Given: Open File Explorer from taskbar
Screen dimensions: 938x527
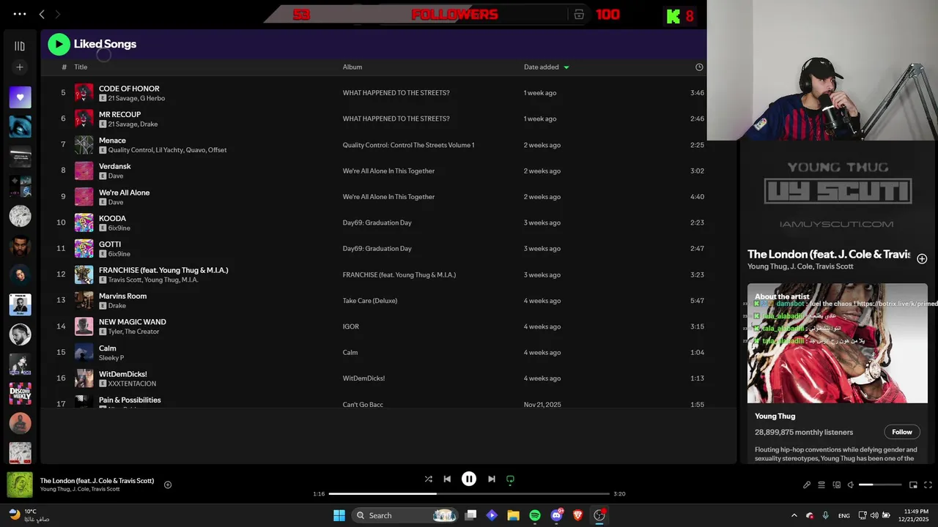Looking at the screenshot, I should coord(513,515).
